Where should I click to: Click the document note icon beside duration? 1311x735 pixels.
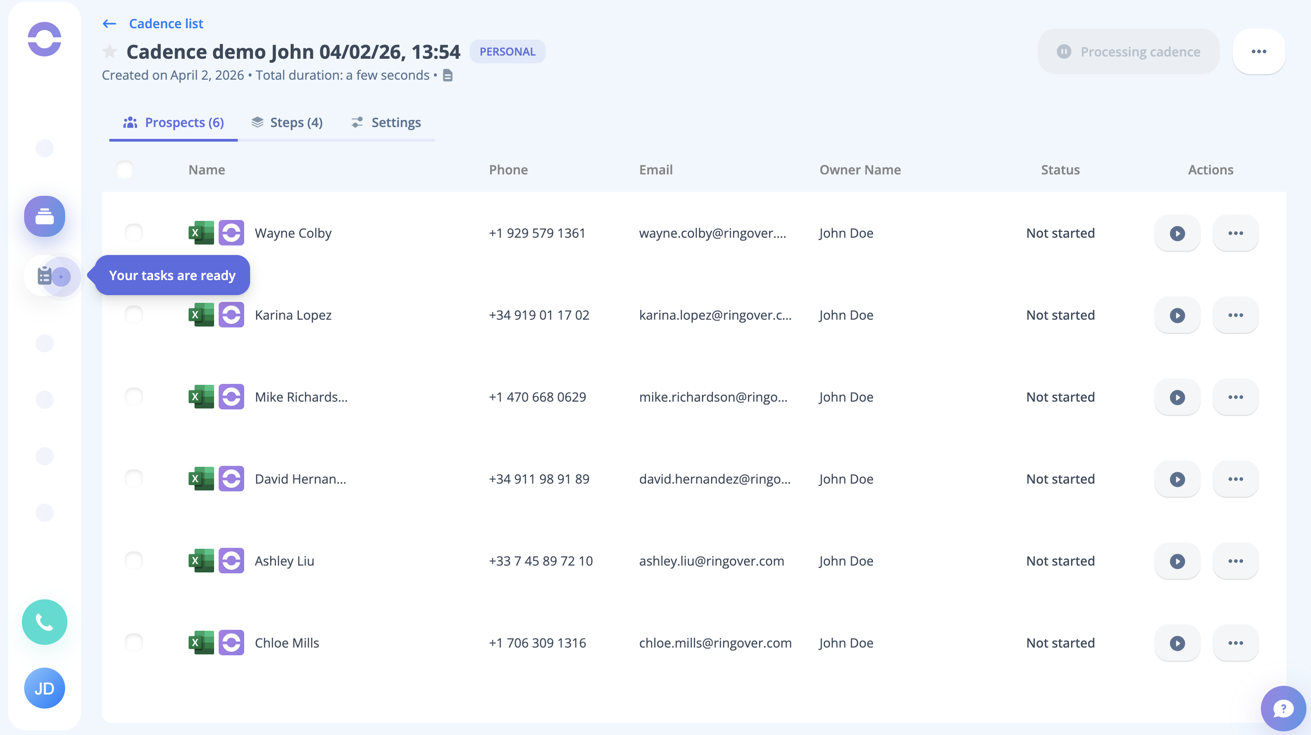(x=448, y=75)
